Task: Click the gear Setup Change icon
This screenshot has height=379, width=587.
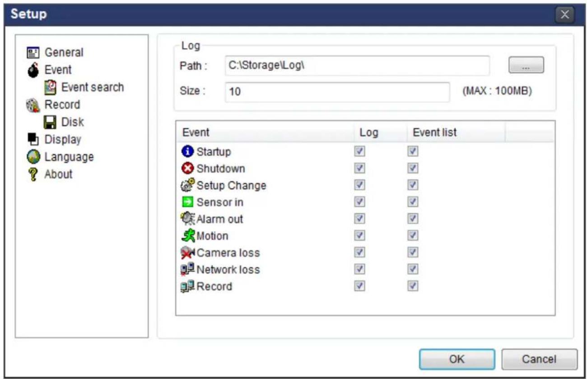Action: click(188, 185)
